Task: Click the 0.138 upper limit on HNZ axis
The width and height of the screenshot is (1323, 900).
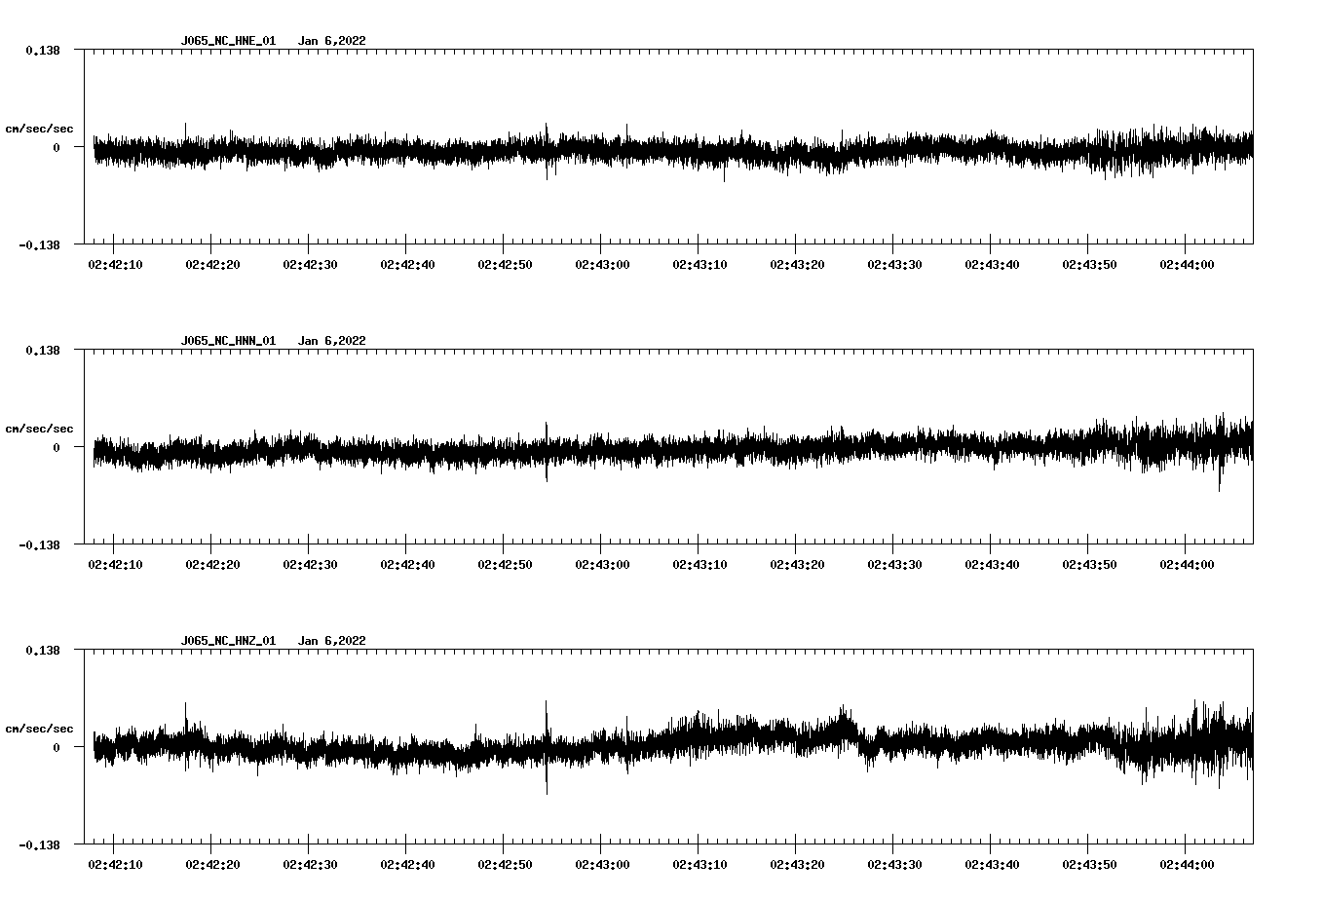Action: click(x=43, y=651)
